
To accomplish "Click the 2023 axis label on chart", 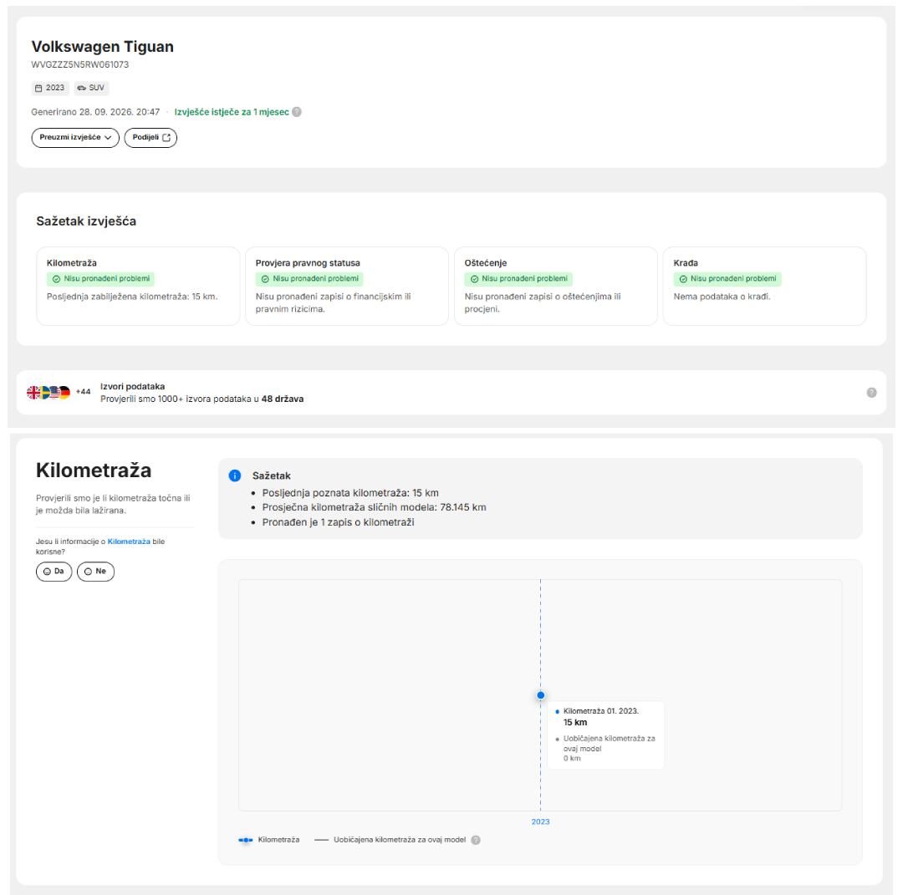I will [540, 822].
